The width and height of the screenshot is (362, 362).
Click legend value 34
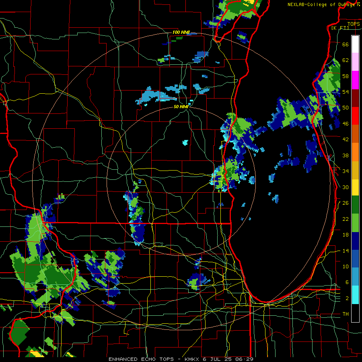pyautogui.click(x=346, y=171)
